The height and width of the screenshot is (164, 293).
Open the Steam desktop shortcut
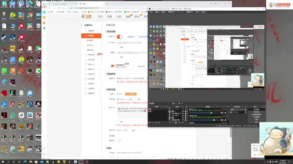4,38
